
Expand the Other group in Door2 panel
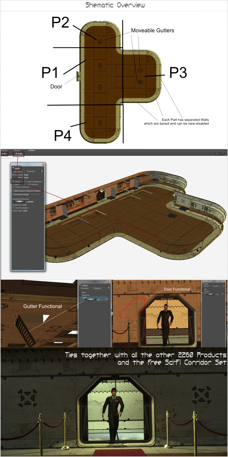tap(203, 289)
